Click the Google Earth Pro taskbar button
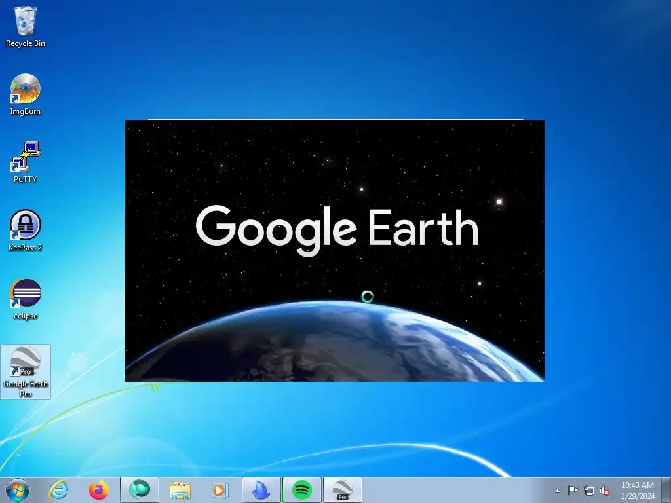This screenshot has height=503, width=671. coord(342,490)
